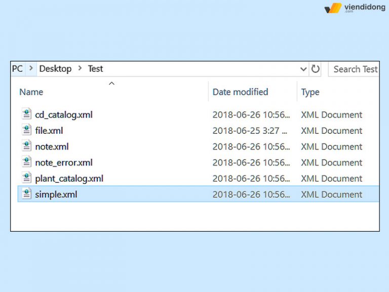Click the simple.xml file icon
Viewport: 389px width, 292px height.
26,194
